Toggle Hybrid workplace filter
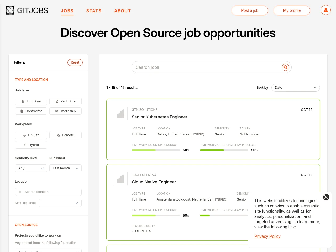 [x=31, y=145]
